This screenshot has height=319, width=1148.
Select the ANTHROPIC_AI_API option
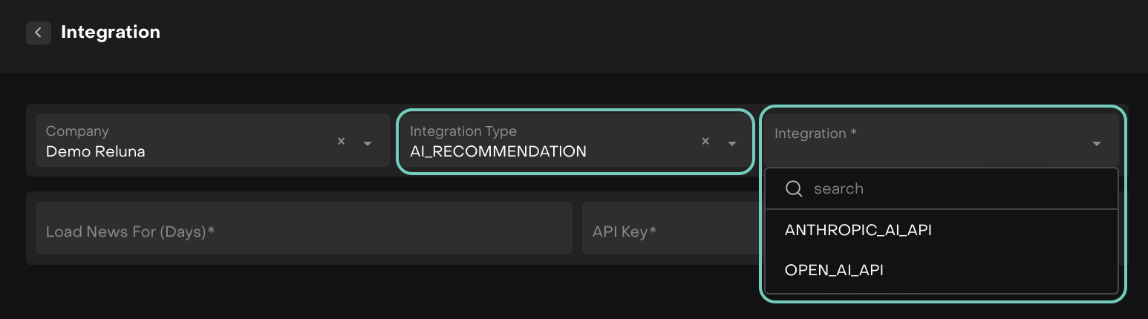point(858,230)
